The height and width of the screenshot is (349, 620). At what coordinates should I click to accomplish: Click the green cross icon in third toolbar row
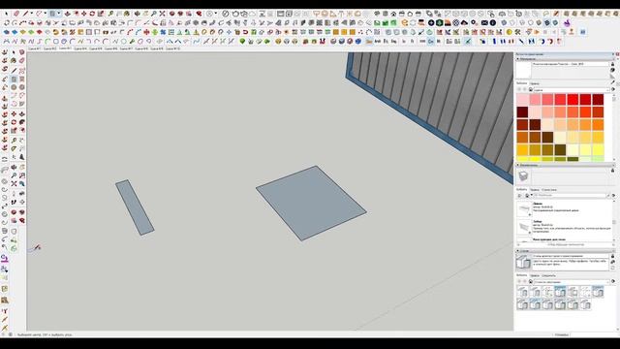155,32
